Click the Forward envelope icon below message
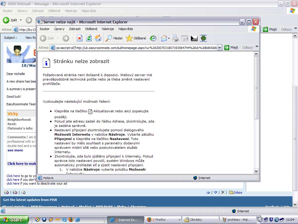This screenshot has width=298, height=224. pyautogui.click(x=23, y=192)
